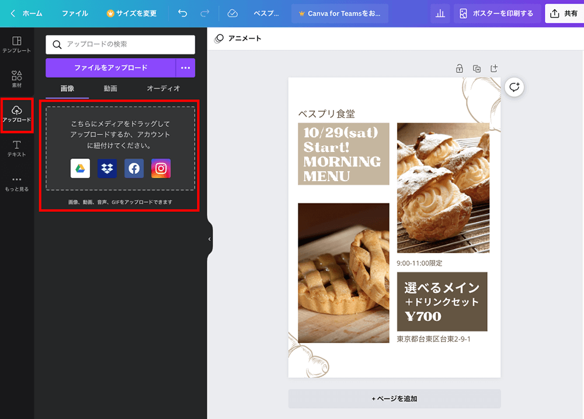
Task: Click the search magnifier icon
Action: 57,45
